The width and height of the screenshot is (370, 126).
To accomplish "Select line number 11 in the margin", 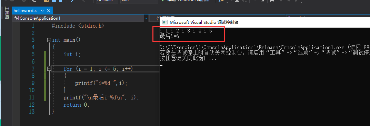I will pyautogui.click(x=32, y=97).
